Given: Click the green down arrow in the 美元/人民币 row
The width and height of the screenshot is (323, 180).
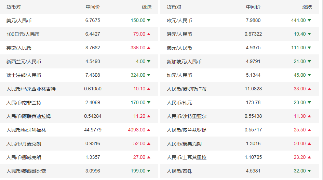Looking at the screenshot, I should (x=149, y=21).
